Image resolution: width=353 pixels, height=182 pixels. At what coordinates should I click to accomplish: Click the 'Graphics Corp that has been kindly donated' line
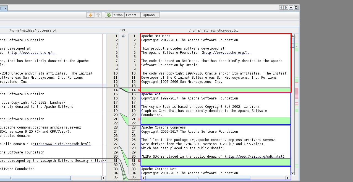coord(204,111)
